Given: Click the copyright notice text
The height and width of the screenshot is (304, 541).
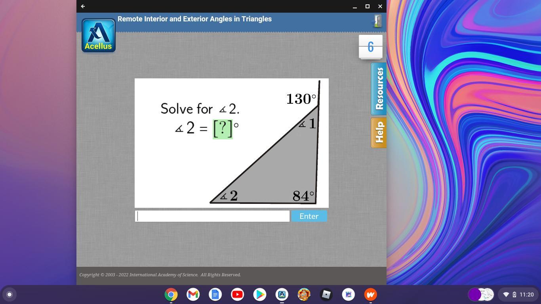Looking at the screenshot, I should click(x=160, y=275).
